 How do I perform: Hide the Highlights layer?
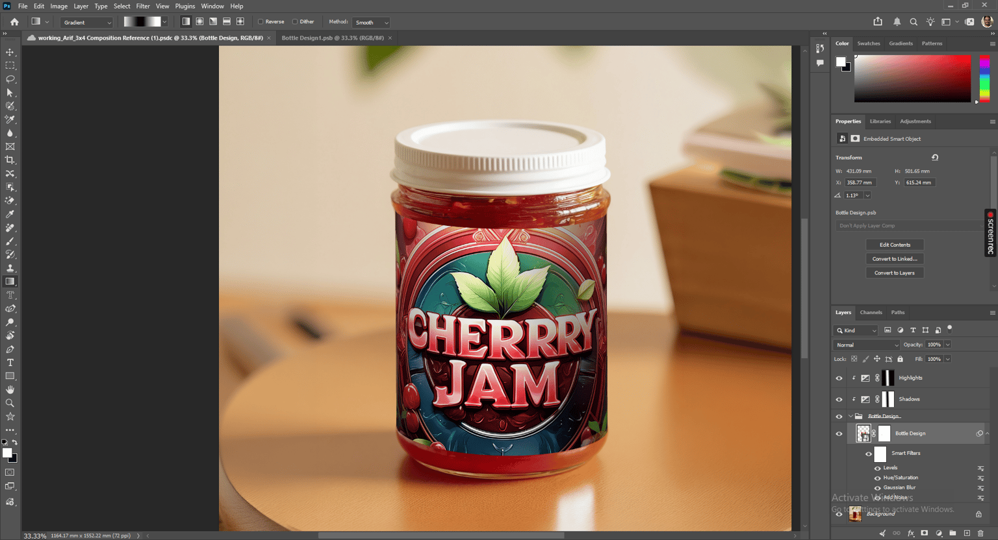coord(839,378)
